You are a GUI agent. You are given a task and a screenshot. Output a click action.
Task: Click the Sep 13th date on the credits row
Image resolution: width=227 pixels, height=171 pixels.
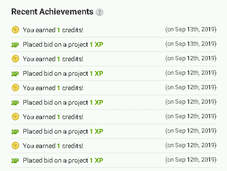(191, 29)
